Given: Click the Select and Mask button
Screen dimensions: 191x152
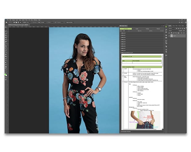Looking at the screenshot, I should (x=69, y=22).
